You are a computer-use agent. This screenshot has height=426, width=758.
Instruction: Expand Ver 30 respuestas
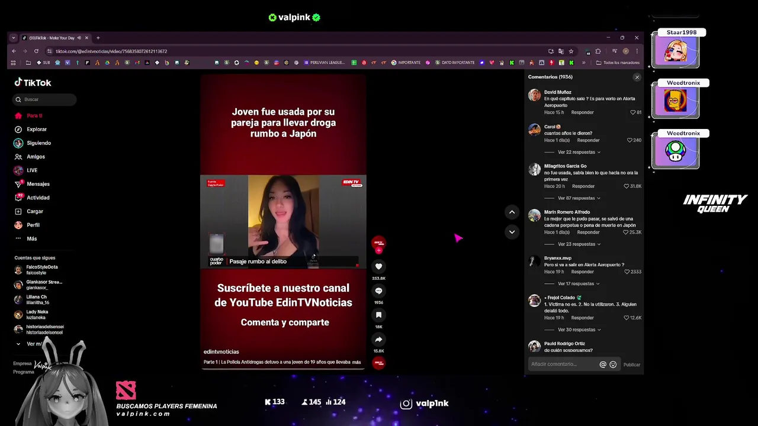click(579, 330)
